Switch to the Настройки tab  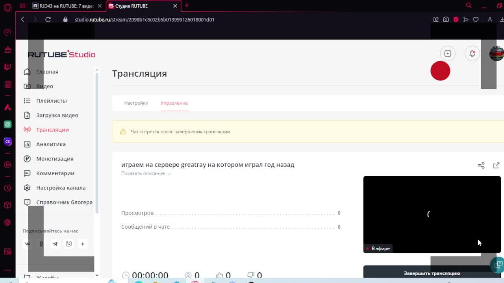pos(136,103)
